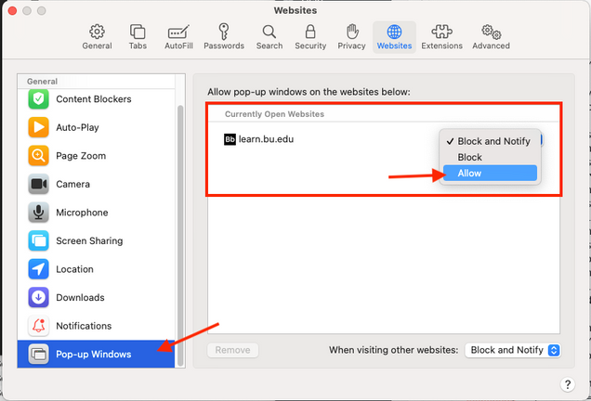Open Advanced gears preferences tab
Viewport: 591px width, 401px height.
491,37
